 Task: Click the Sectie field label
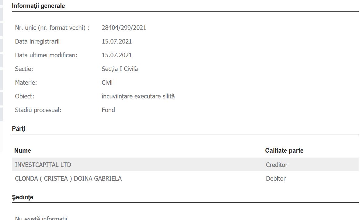(24, 69)
